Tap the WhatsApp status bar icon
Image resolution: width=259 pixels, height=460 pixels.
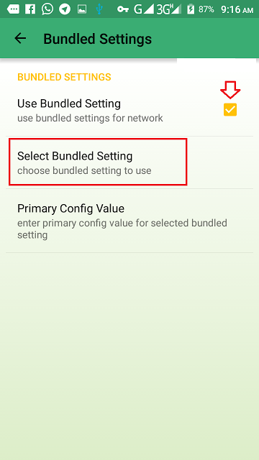(x=47, y=9)
